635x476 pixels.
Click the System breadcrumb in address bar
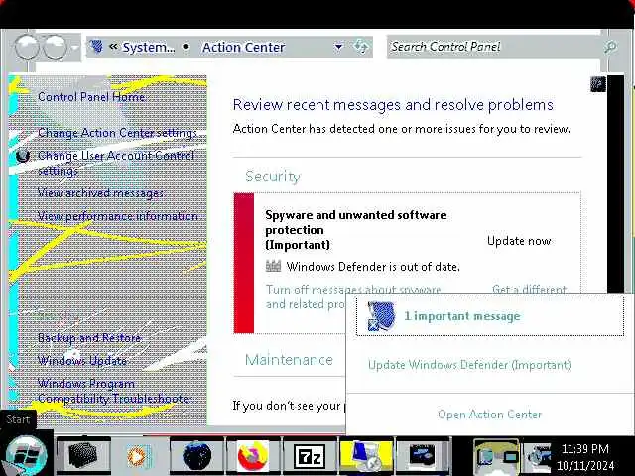click(149, 47)
